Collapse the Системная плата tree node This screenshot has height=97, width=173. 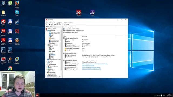click(46, 45)
